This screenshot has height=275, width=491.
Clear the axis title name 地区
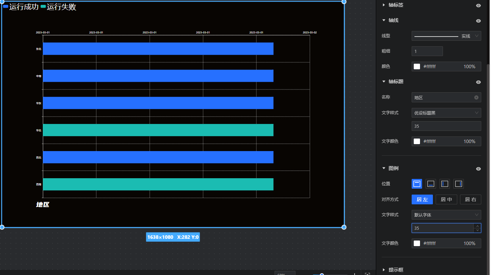pyautogui.click(x=476, y=97)
